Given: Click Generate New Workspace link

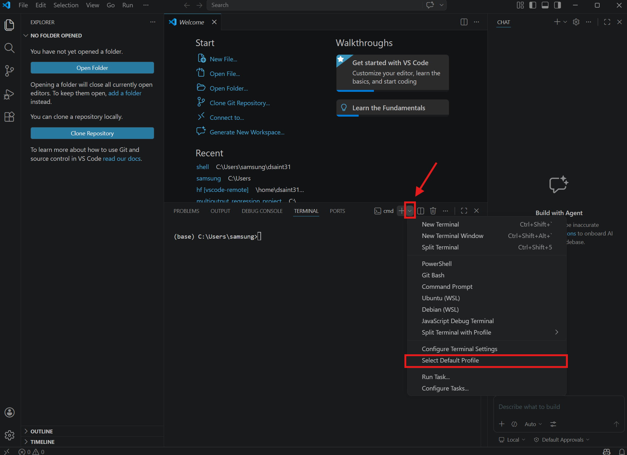Looking at the screenshot, I should (x=247, y=132).
